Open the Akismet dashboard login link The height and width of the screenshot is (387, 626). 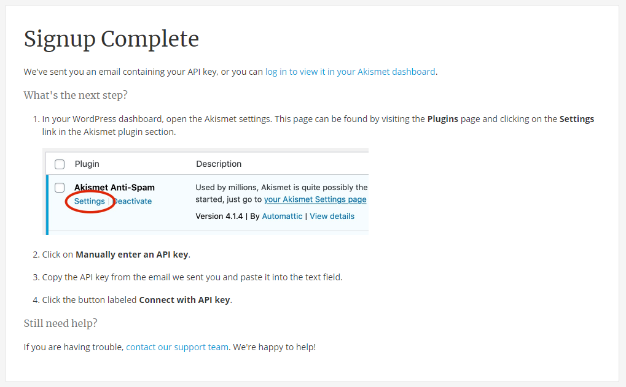(x=350, y=72)
